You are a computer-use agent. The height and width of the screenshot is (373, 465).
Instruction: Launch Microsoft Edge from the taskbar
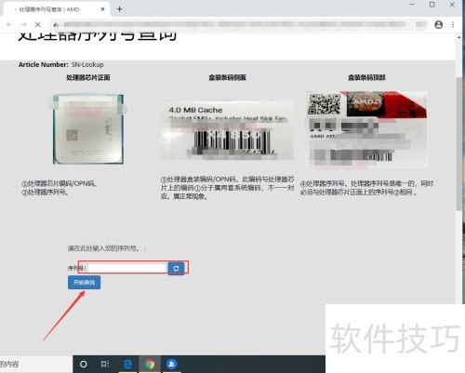(x=127, y=364)
